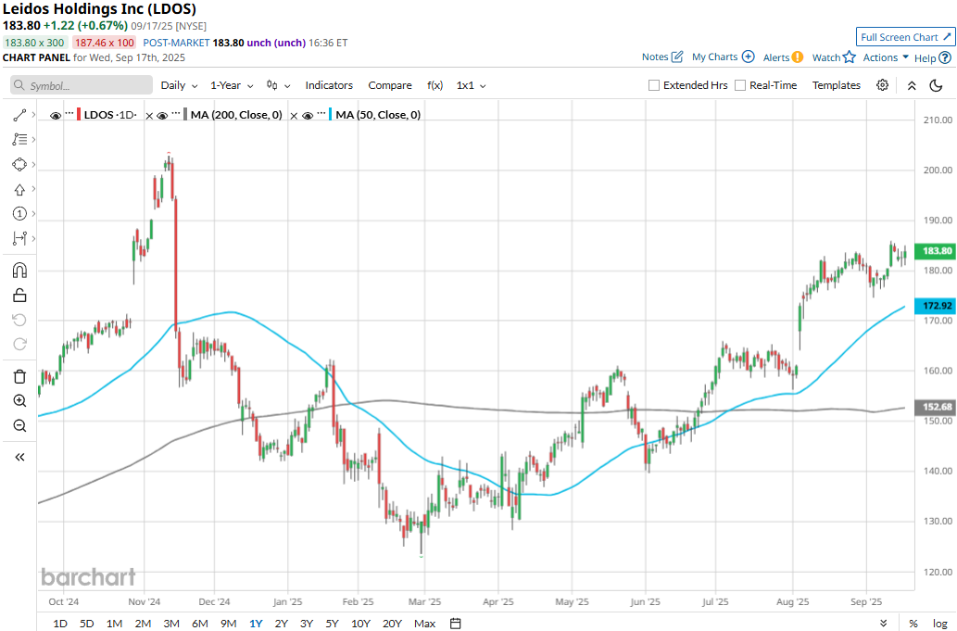Screen dimensions: 957x631
Task: Select the 5Y time range
Action: click(x=332, y=623)
